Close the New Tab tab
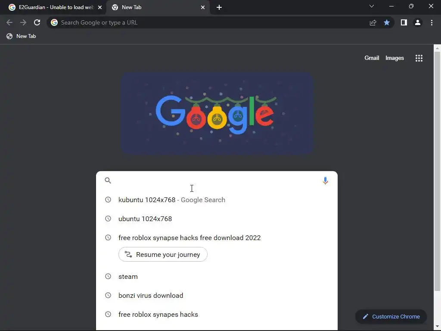Viewport: 441px width, 331px height. pyautogui.click(x=203, y=7)
